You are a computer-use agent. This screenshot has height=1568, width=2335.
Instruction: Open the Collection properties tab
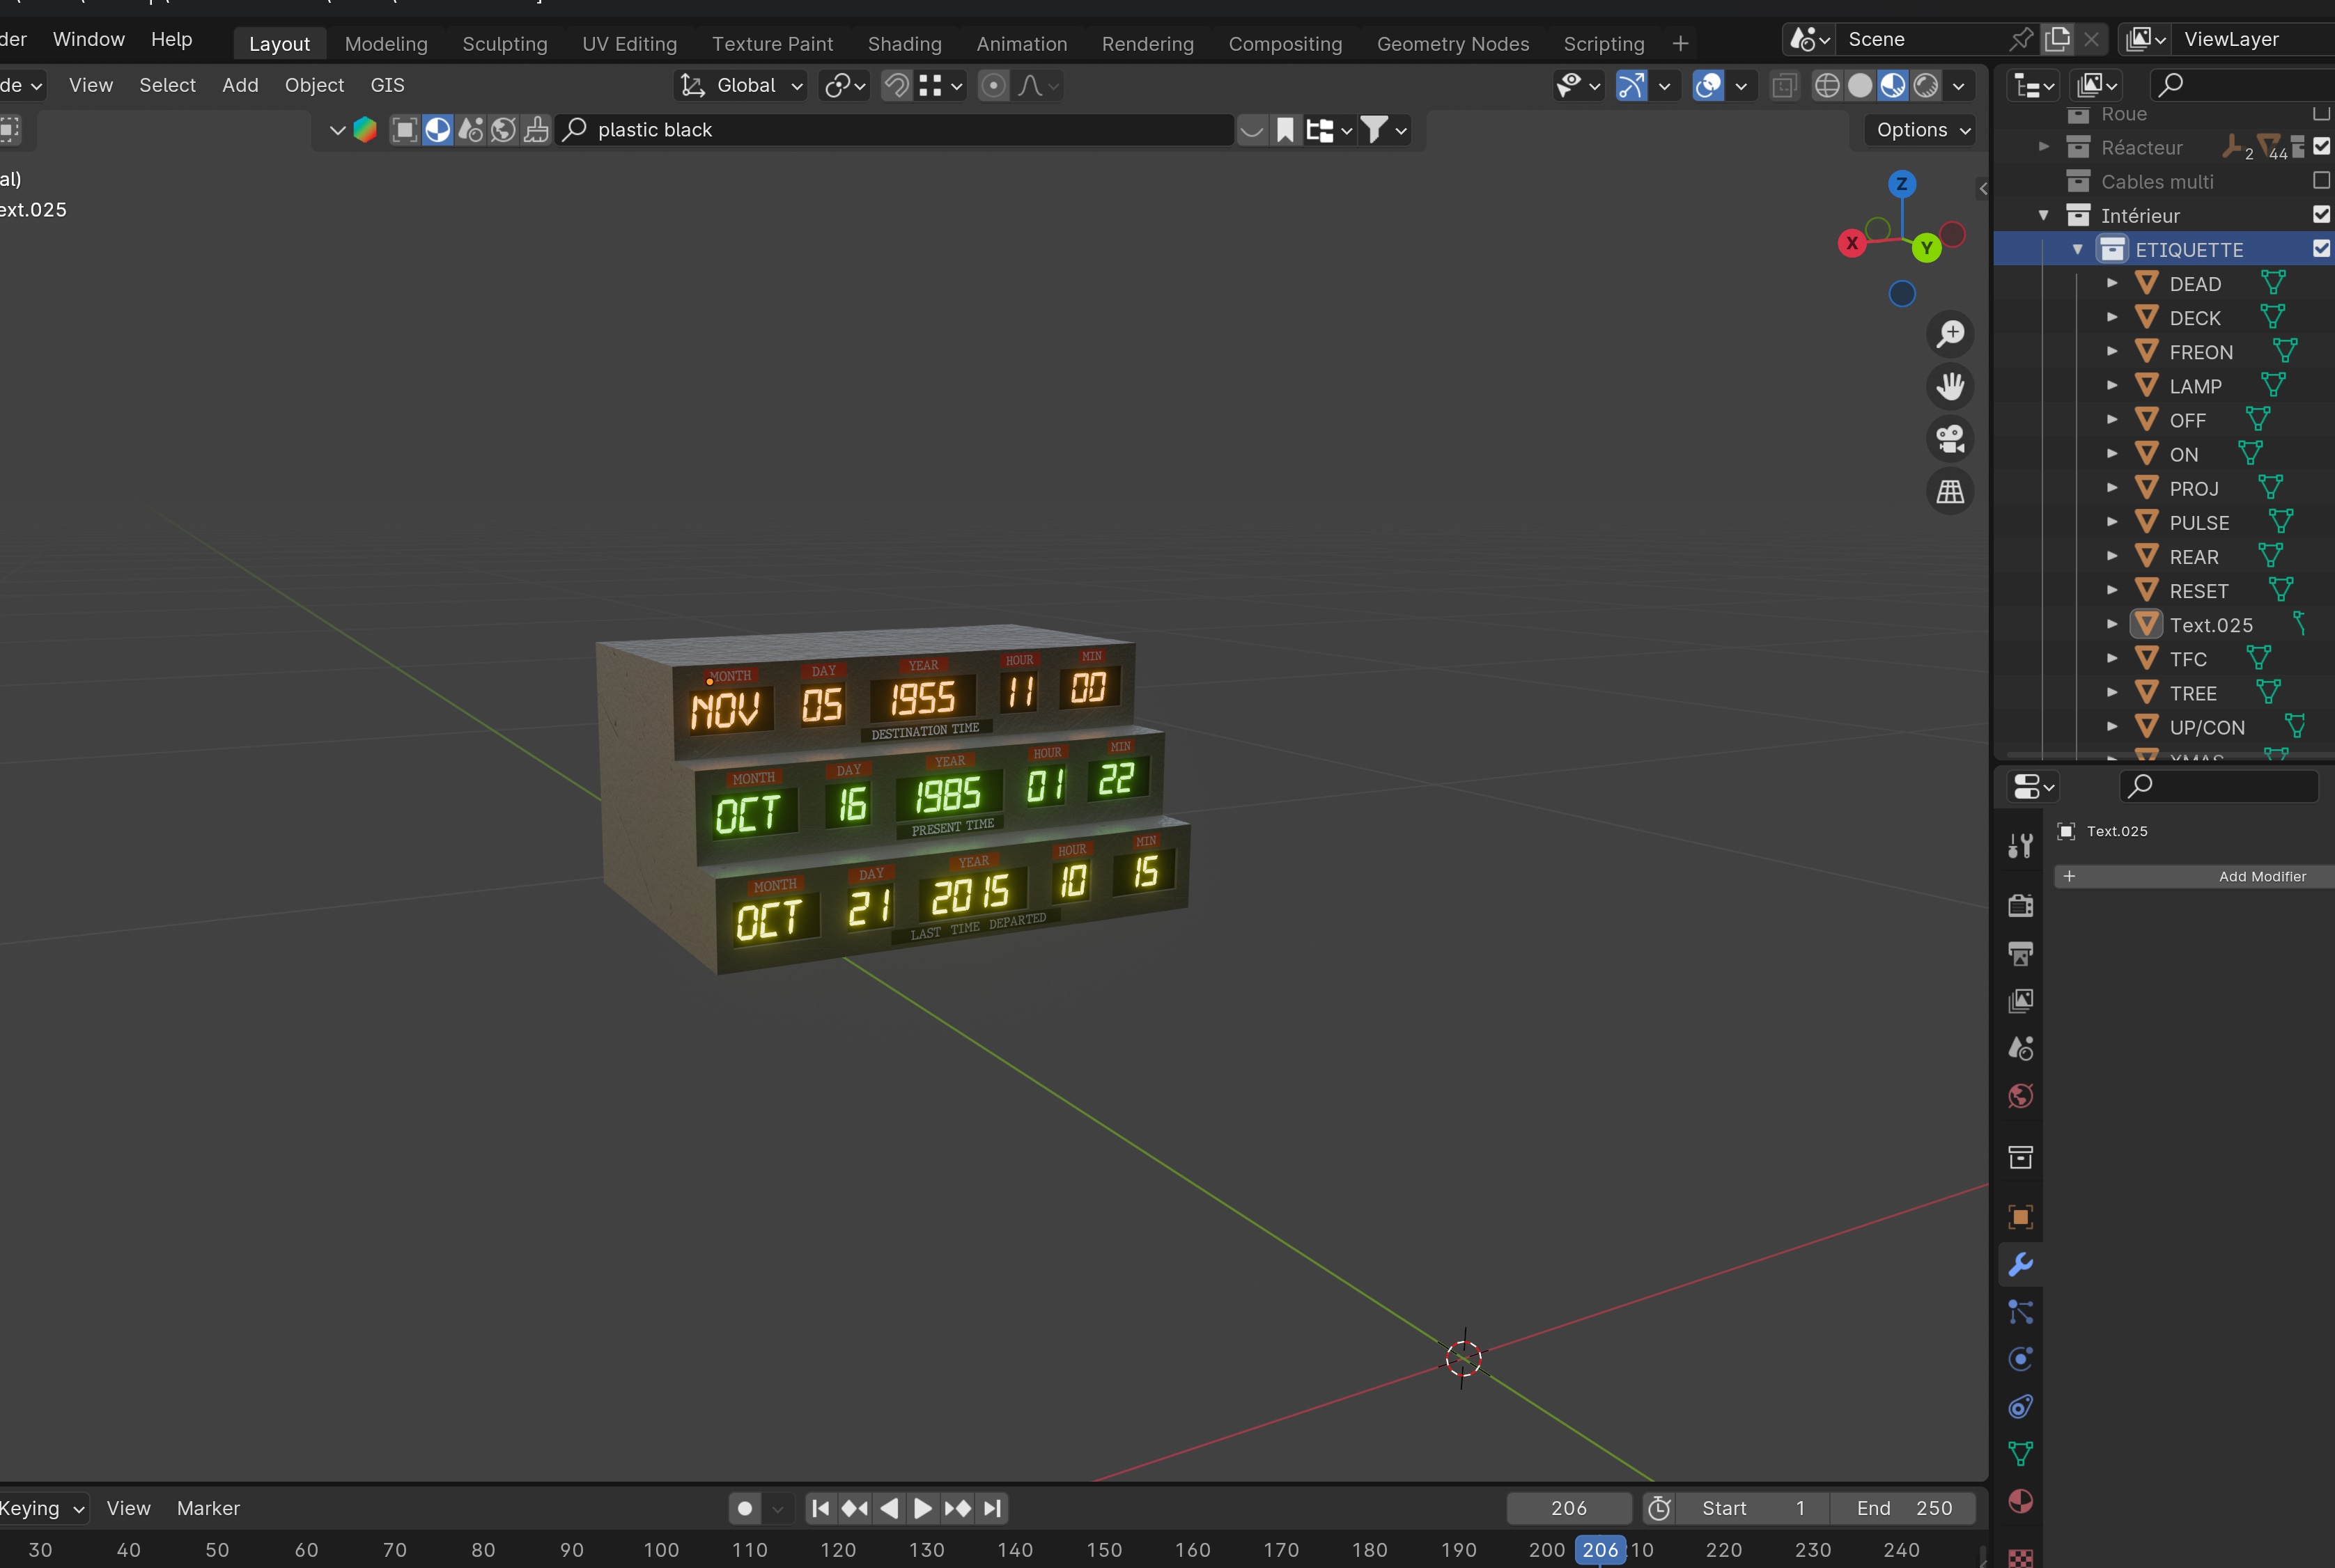click(2020, 1157)
